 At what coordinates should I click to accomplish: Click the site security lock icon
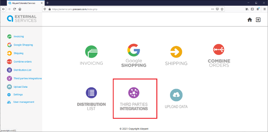pyautogui.click(x=50, y=9)
